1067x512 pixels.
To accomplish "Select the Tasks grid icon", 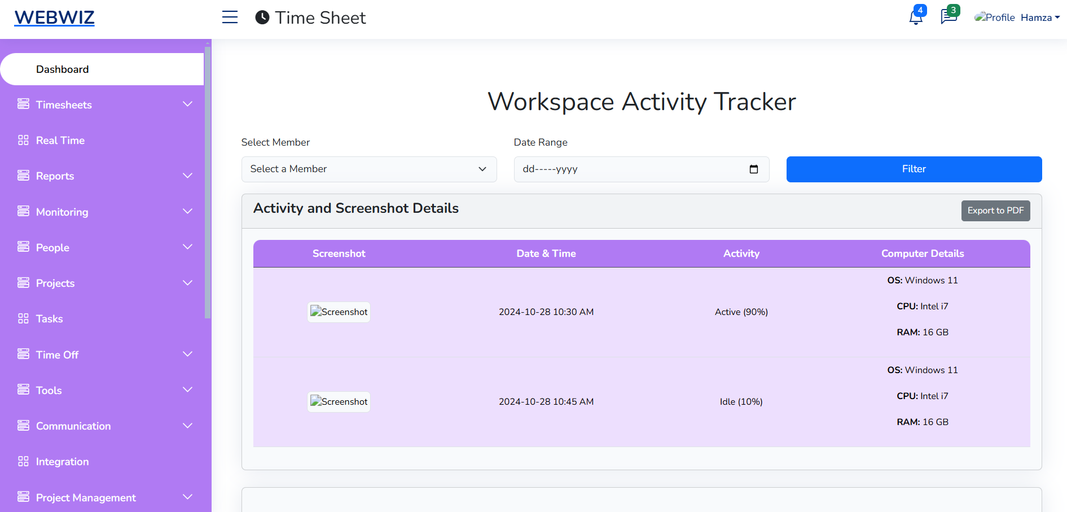I will 23,318.
